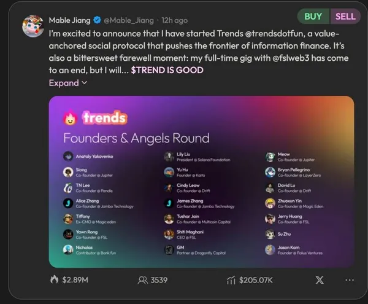This screenshot has width=368, height=304.
Task: Click the $205.07K volume value
Action: click(x=256, y=280)
